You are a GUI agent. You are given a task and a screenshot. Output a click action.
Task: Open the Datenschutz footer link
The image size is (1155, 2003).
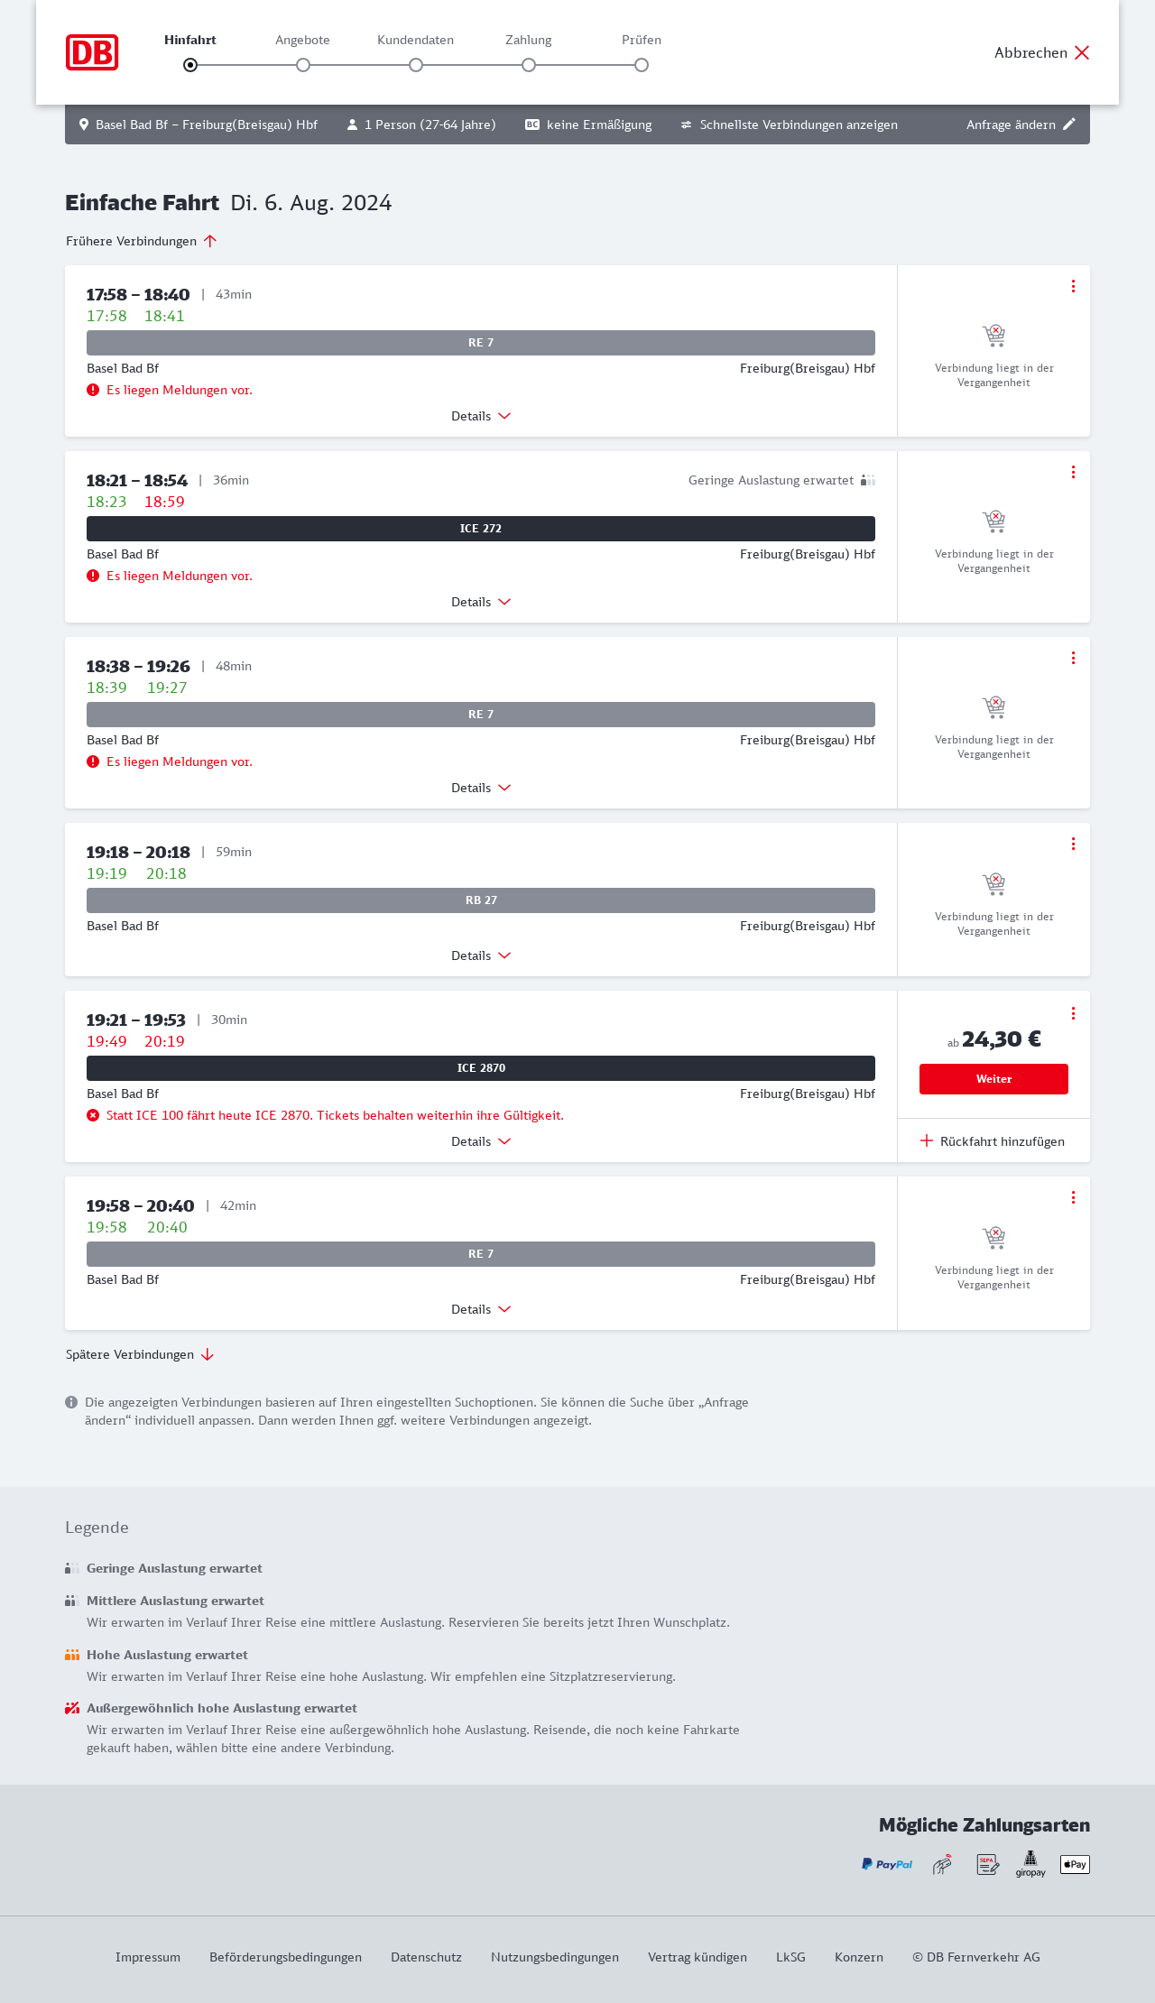click(x=426, y=1957)
